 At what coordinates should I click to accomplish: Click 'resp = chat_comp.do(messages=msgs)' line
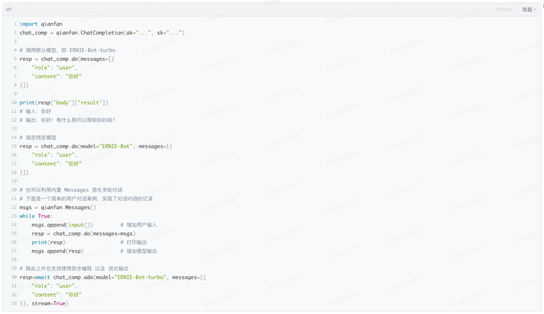pos(84,234)
